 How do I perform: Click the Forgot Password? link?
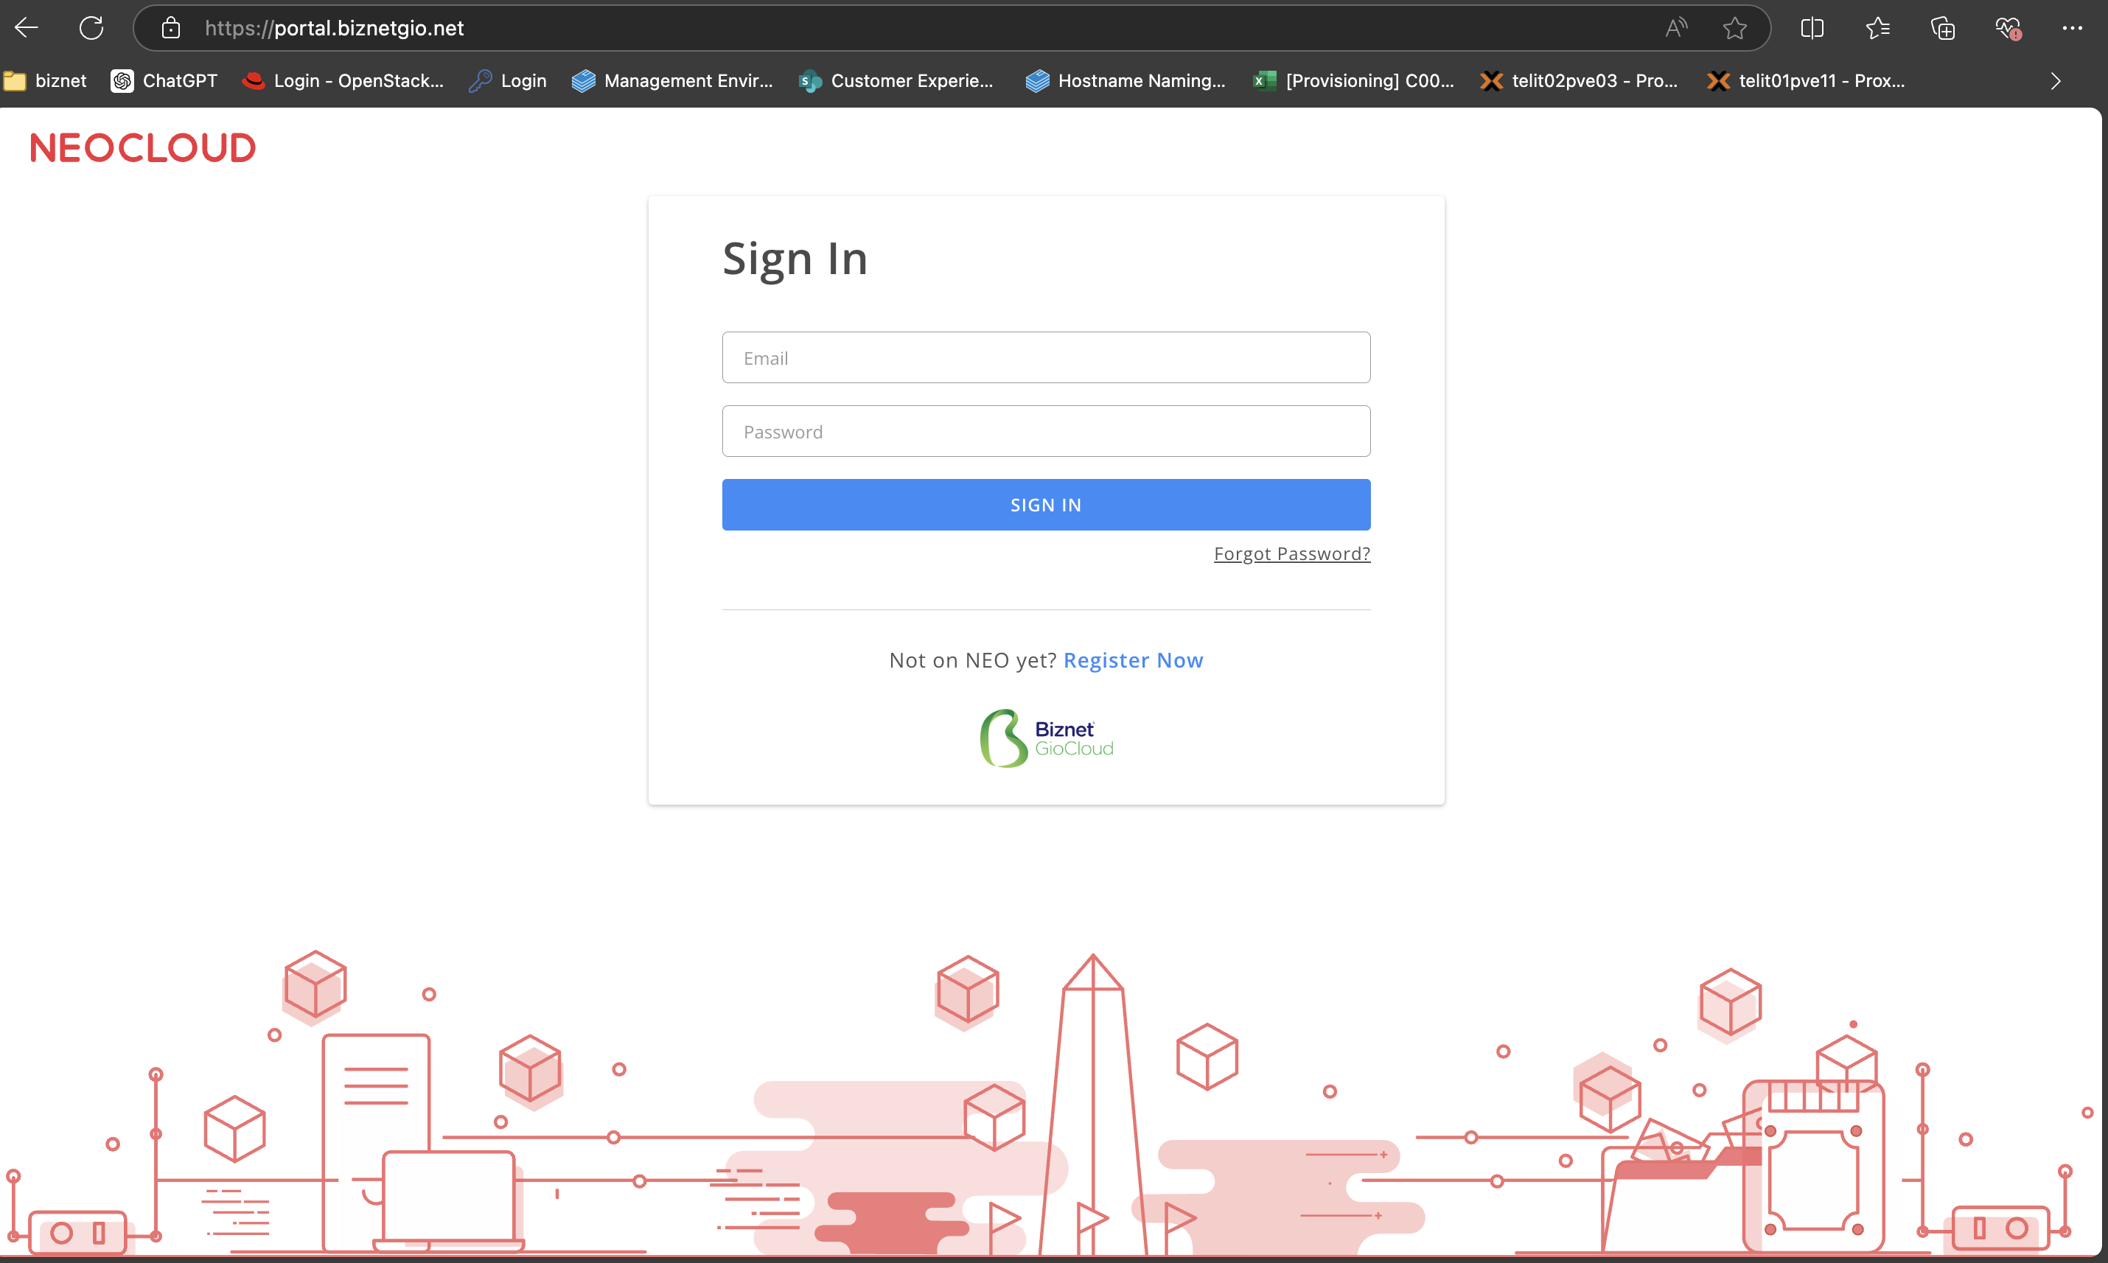(1291, 554)
